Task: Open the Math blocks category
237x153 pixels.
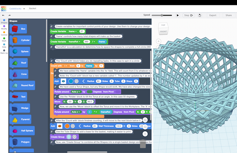Action: [4, 39]
